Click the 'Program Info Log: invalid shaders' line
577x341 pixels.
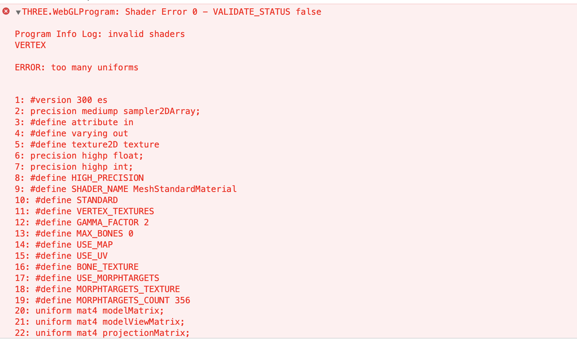[x=100, y=34]
